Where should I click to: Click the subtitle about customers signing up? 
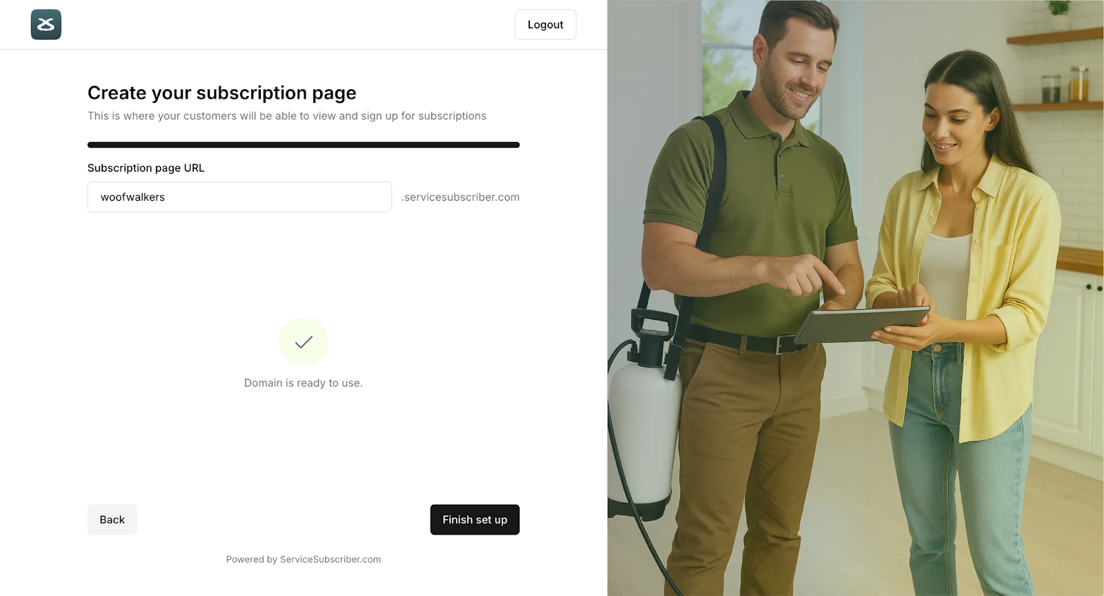coord(287,116)
